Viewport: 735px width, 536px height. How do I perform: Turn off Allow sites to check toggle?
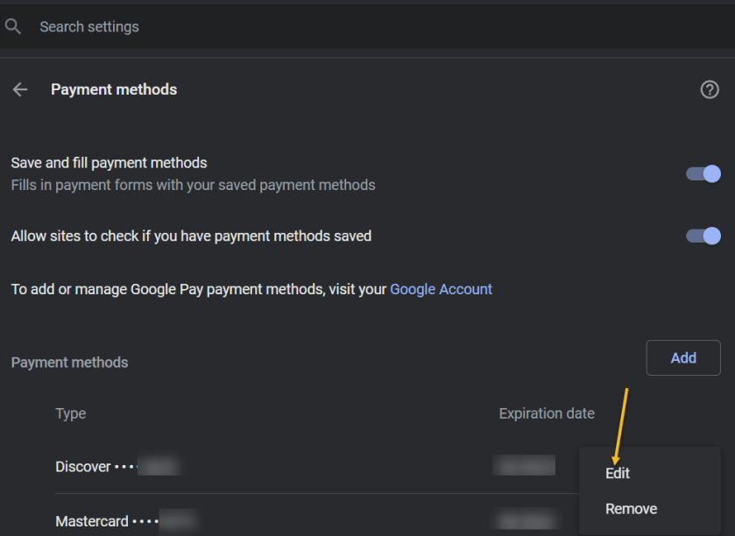pos(703,236)
